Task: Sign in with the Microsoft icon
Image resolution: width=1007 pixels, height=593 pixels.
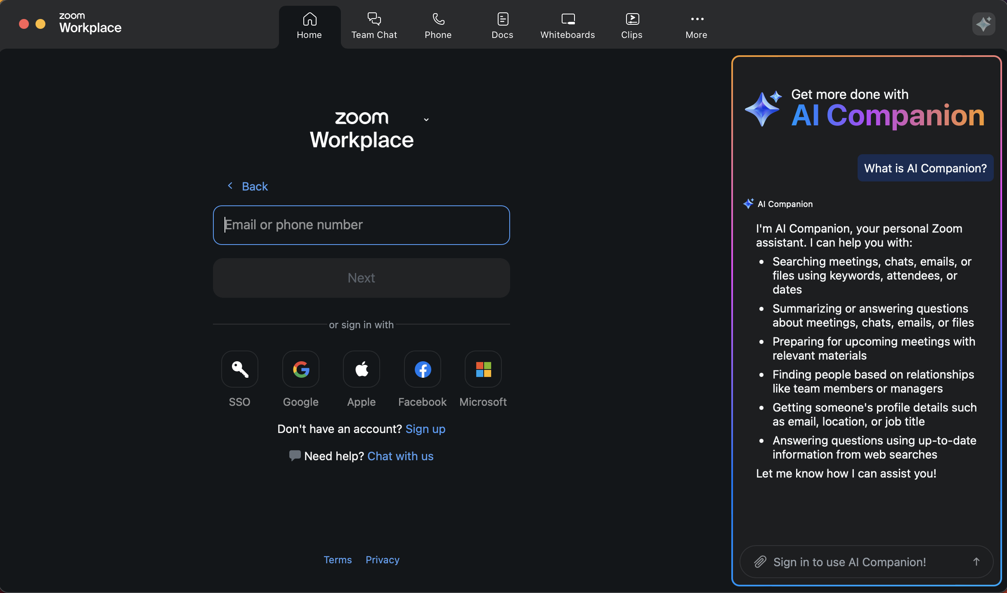Action: point(483,369)
